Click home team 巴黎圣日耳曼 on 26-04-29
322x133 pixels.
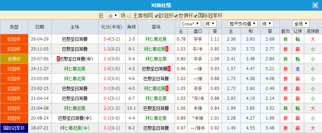click(75, 39)
